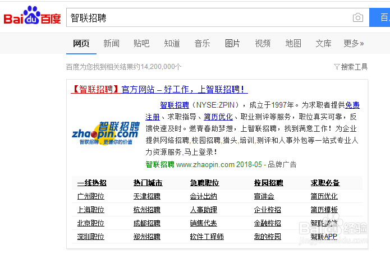
Task: Open the 文库 tab
Action: [x=323, y=43]
